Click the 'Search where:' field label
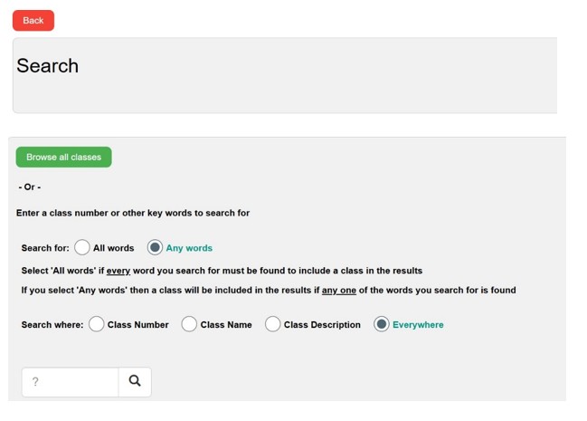This screenshot has width=587, height=421. coord(52,325)
